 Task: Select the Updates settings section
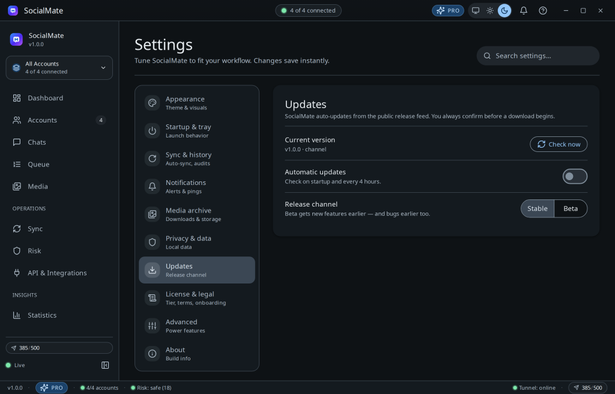tap(197, 270)
